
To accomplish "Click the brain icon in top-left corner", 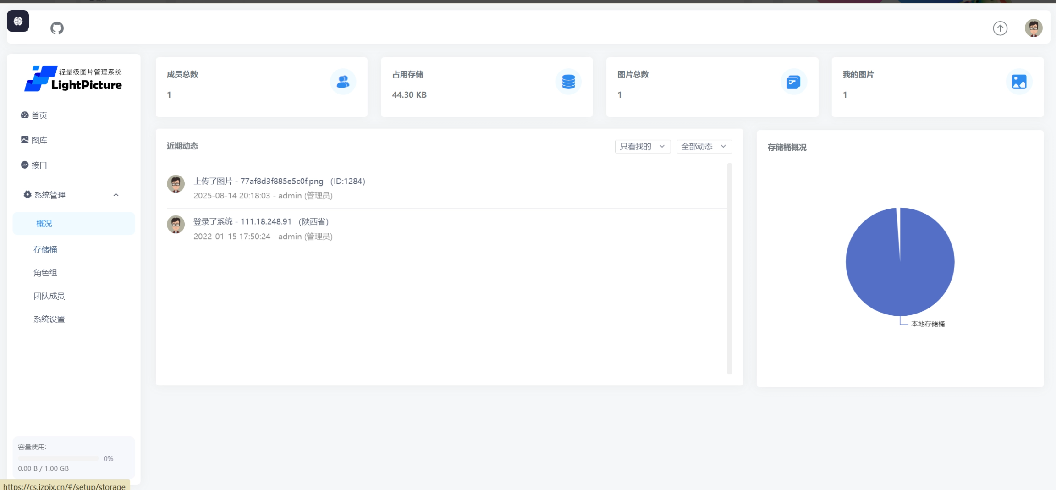I will [x=18, y=21].
